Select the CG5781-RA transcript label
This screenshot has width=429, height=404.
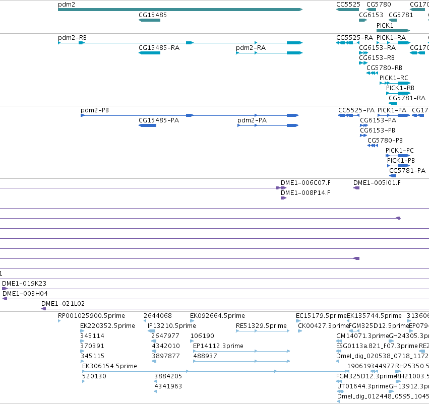tap(407, 98)
